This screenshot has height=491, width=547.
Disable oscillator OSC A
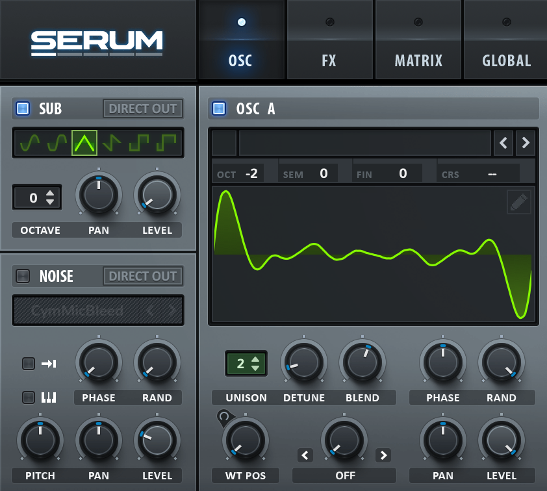click(219, 108)
